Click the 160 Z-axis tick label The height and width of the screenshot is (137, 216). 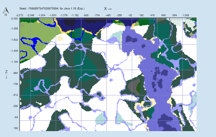point(16,128)
